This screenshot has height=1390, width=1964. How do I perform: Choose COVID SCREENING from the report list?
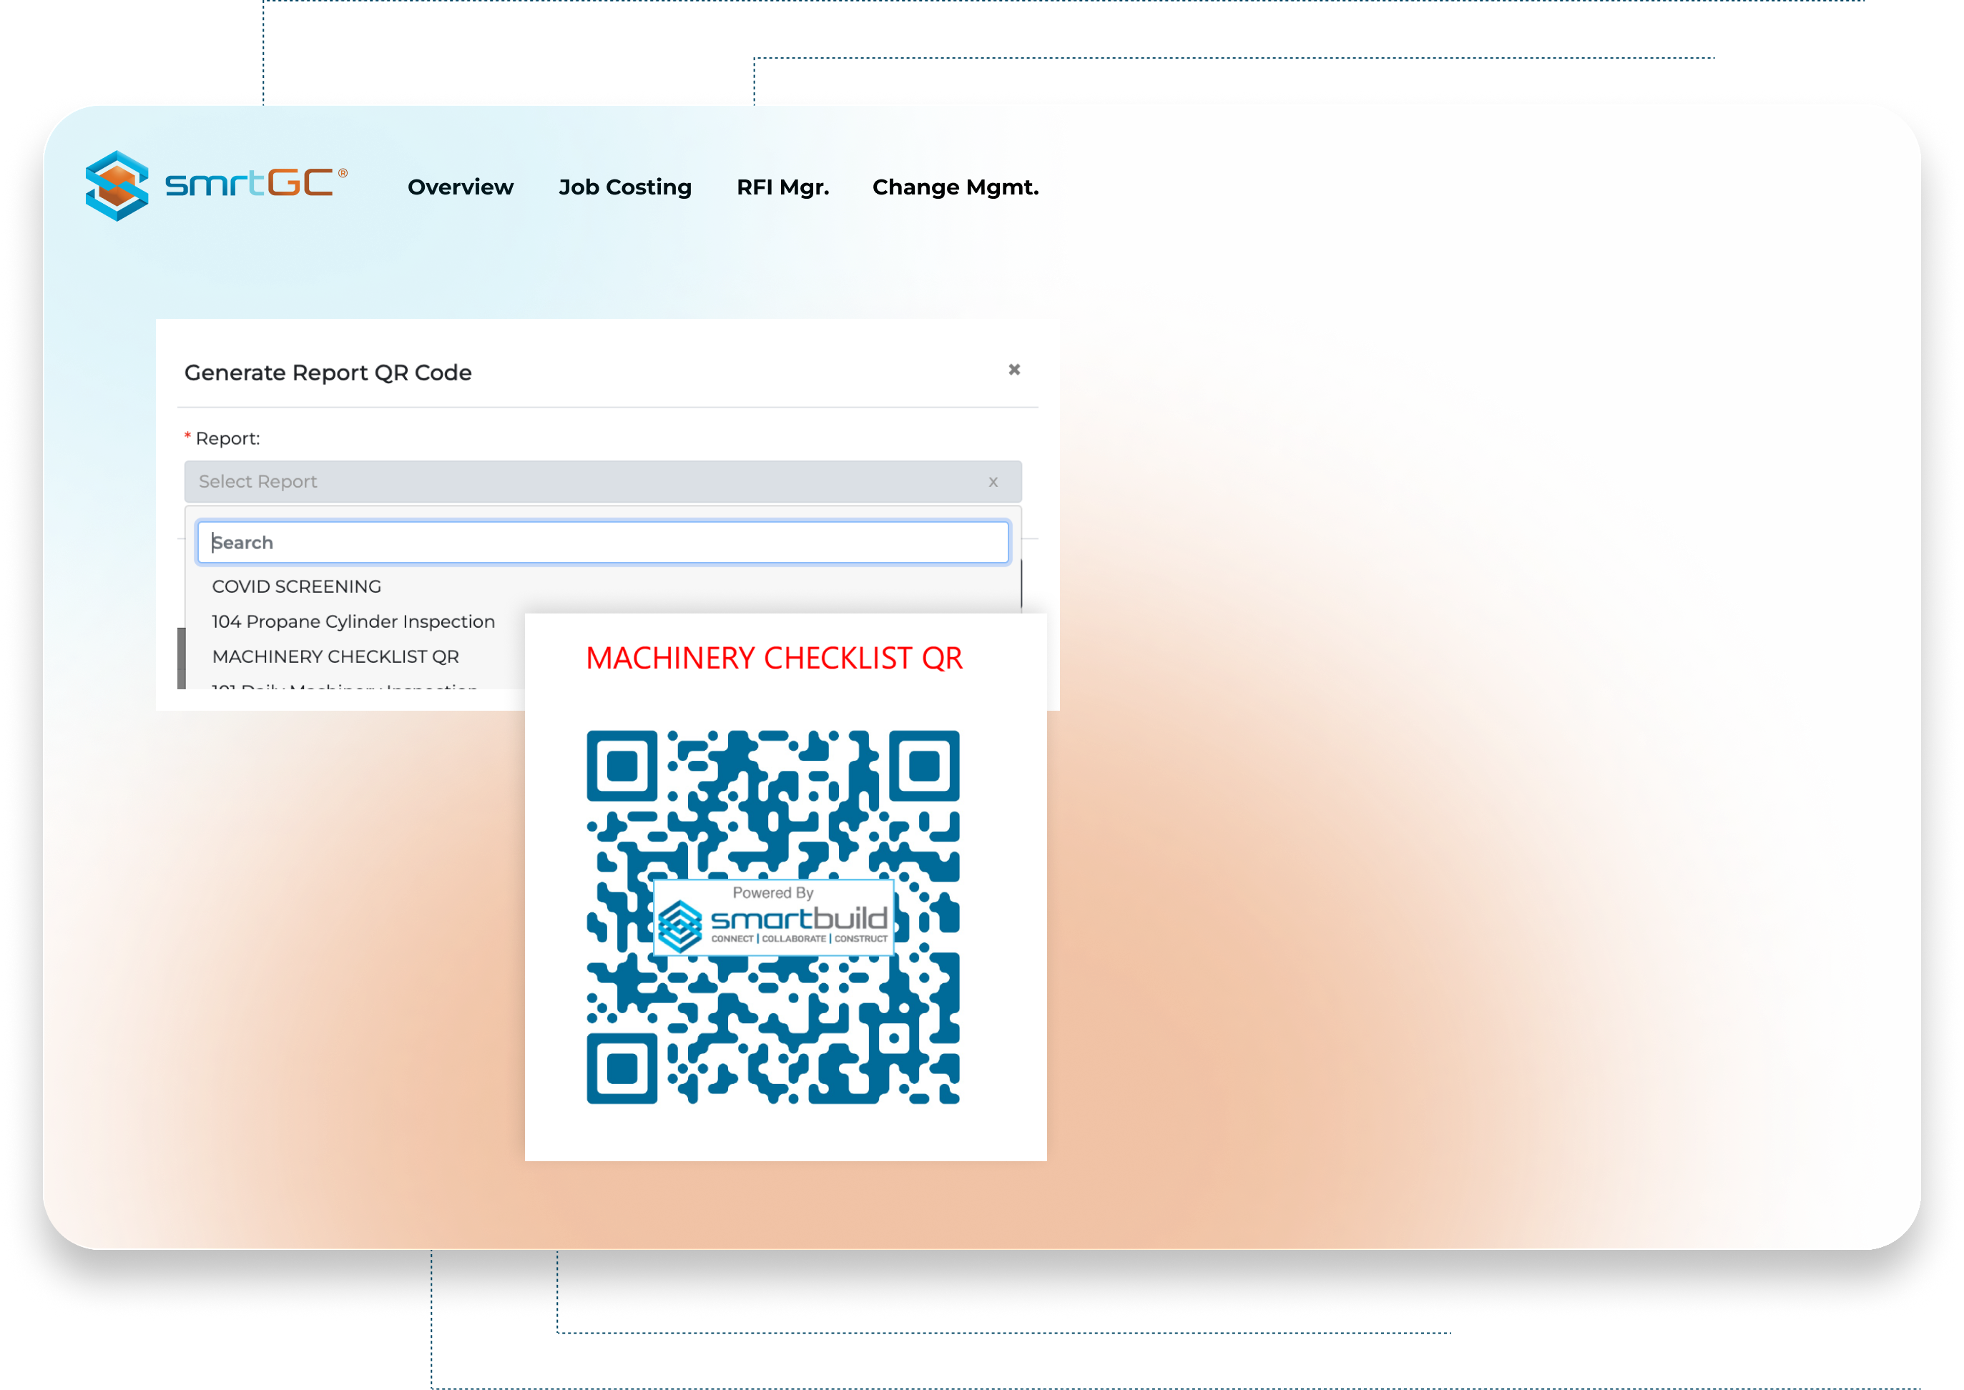tap(296, 586)
